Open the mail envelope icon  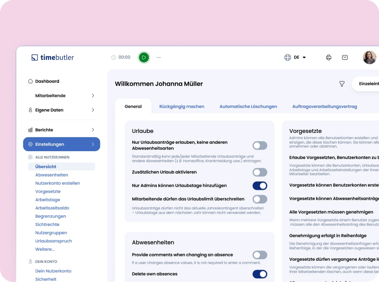point(345,57)
